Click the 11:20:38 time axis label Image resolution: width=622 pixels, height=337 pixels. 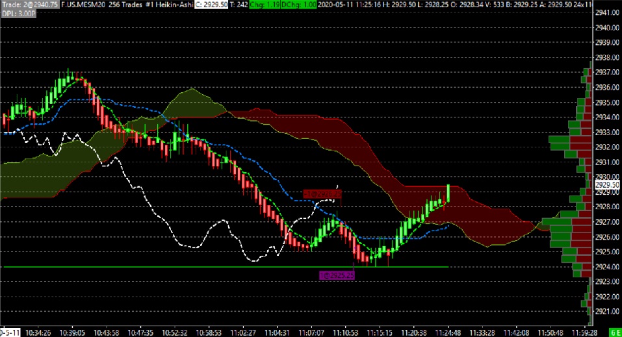coord(414,332)
